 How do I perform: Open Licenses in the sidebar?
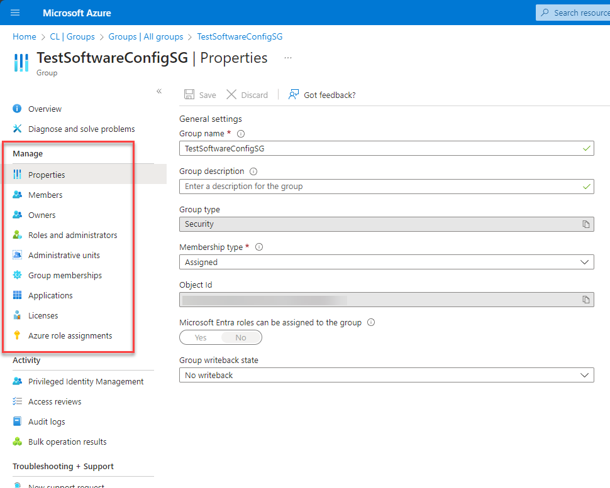point(43,315)
